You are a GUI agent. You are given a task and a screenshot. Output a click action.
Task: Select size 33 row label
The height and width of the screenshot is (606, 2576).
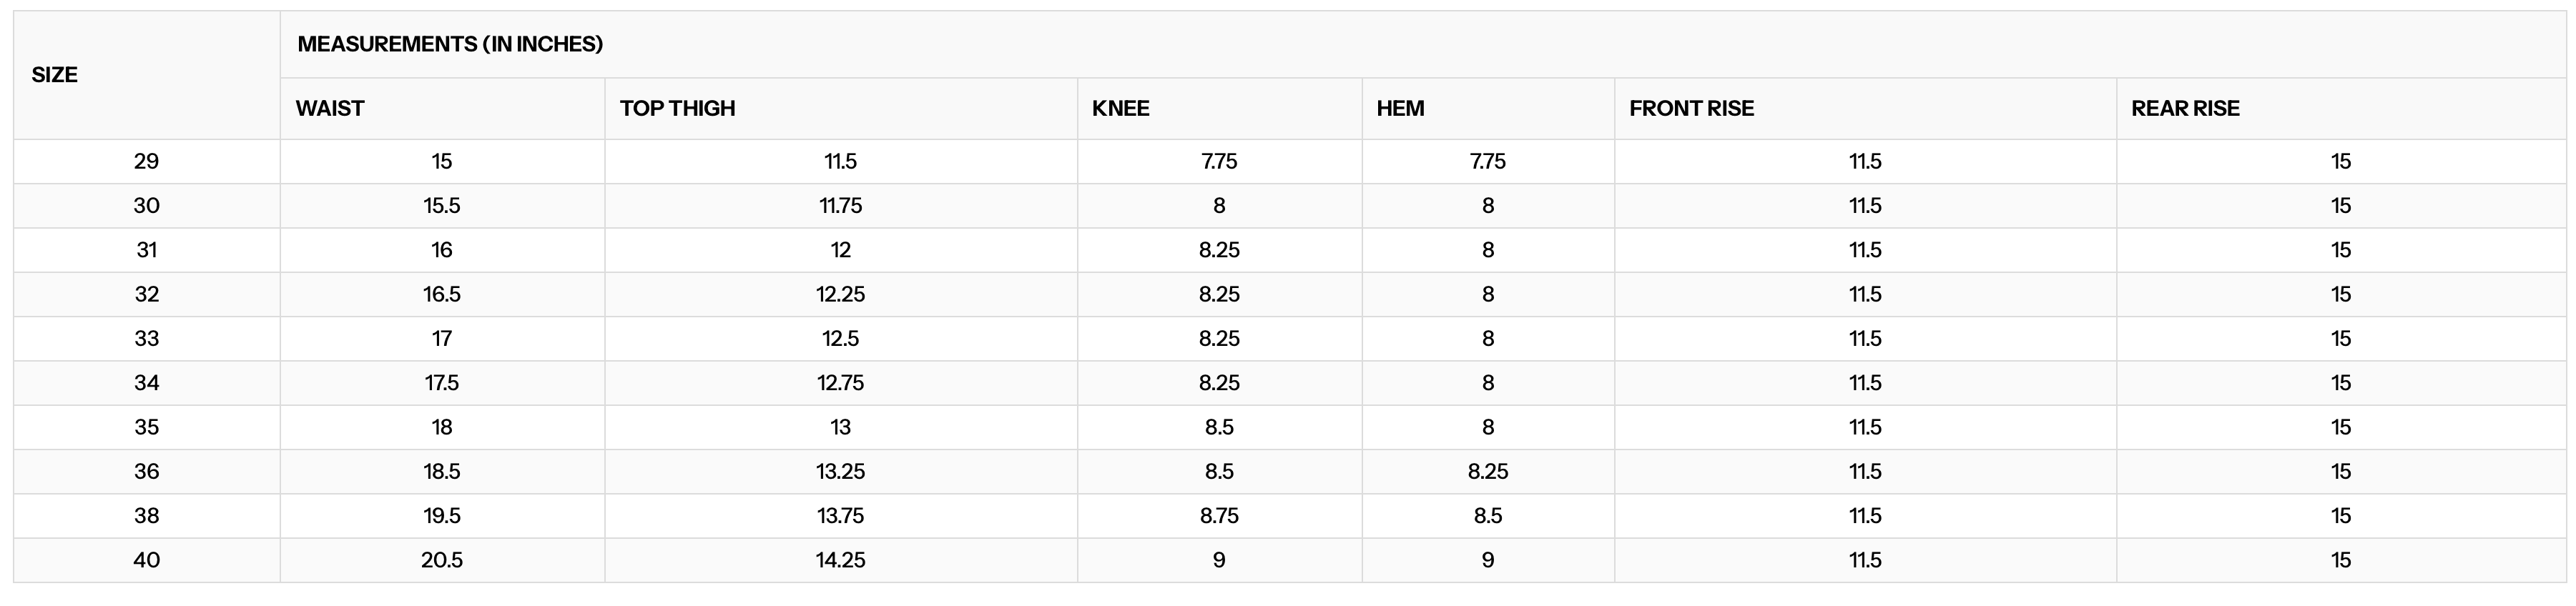(147, 339)
